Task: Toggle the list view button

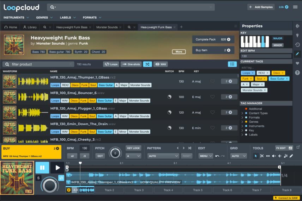Action: point(232,64)
